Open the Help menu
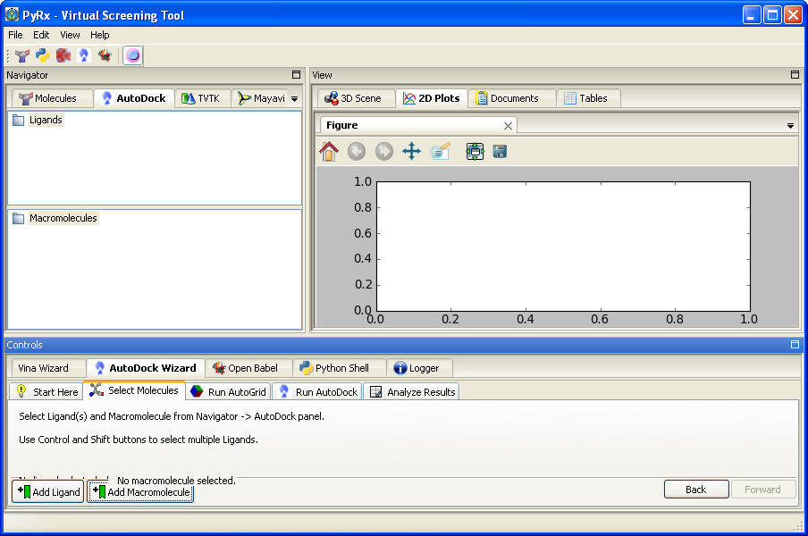Image resolution: width=808 pixels, height=536 pixels. [x=100, y=35]
